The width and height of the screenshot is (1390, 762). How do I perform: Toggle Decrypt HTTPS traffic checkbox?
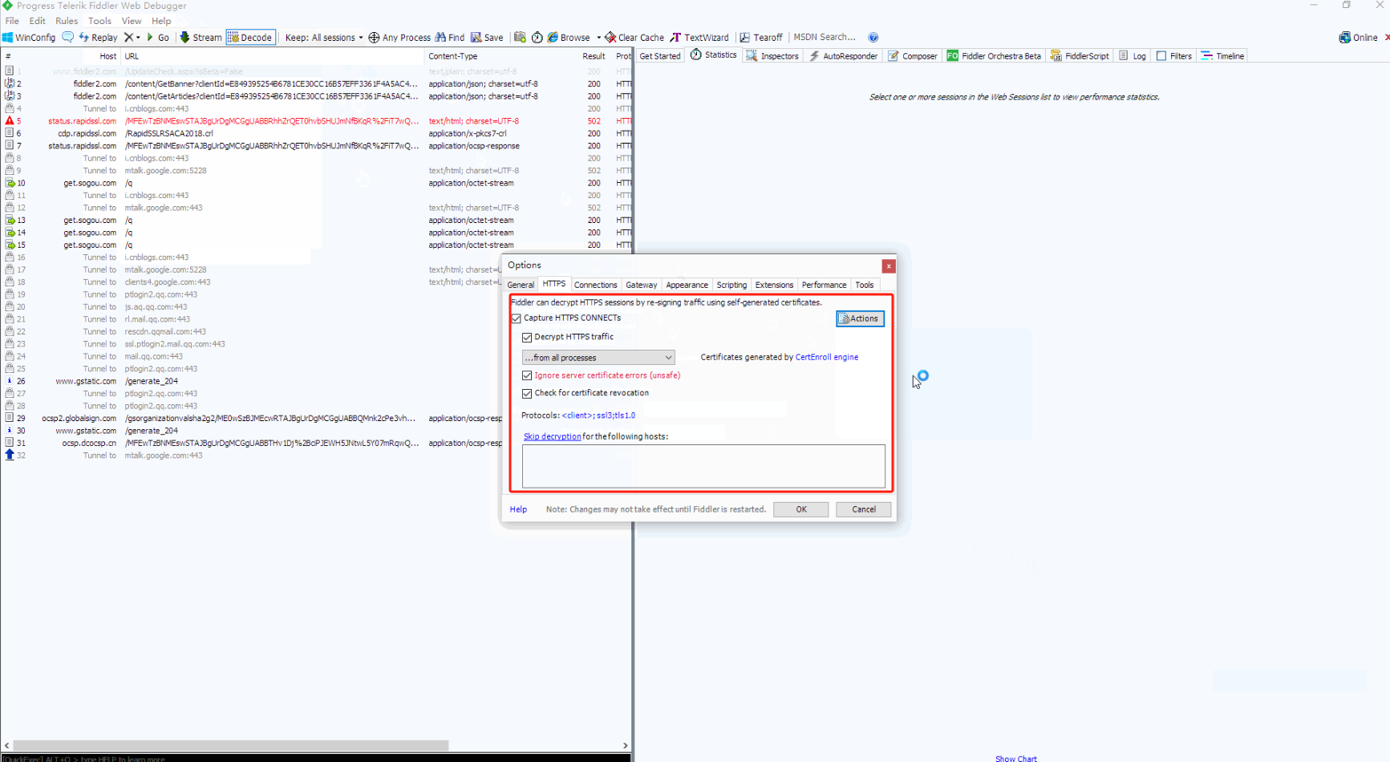click(527, 338)
